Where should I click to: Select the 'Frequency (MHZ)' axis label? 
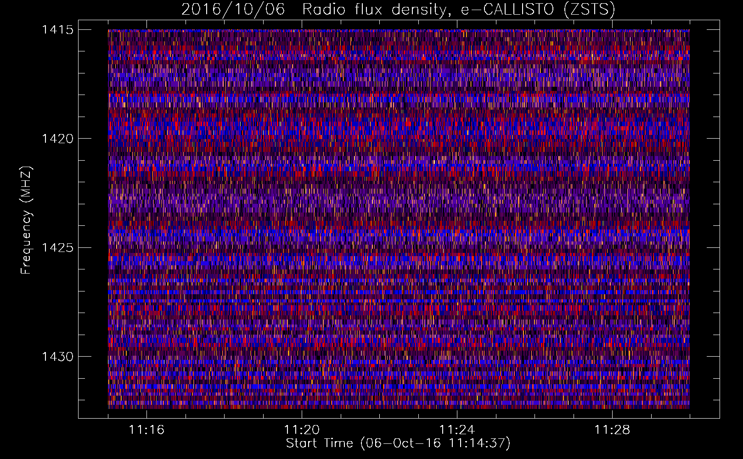[27, 220]
